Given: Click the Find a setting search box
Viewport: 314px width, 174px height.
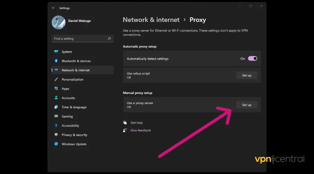Looking at the screenshot, I should [80, 39].
